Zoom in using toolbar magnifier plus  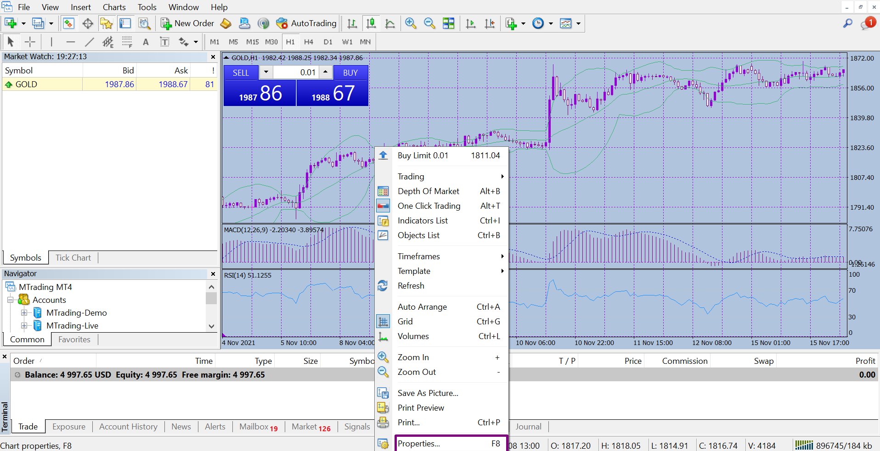tap(411, 23)
